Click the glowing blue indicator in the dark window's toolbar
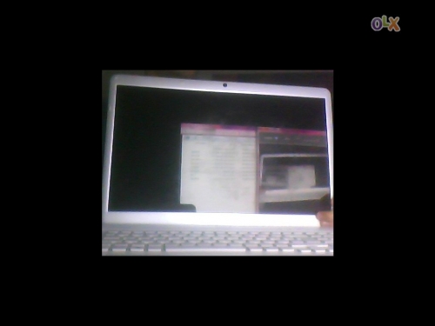Image resolution: width=435 pixels, height=326 pixels. click(277, 139)
